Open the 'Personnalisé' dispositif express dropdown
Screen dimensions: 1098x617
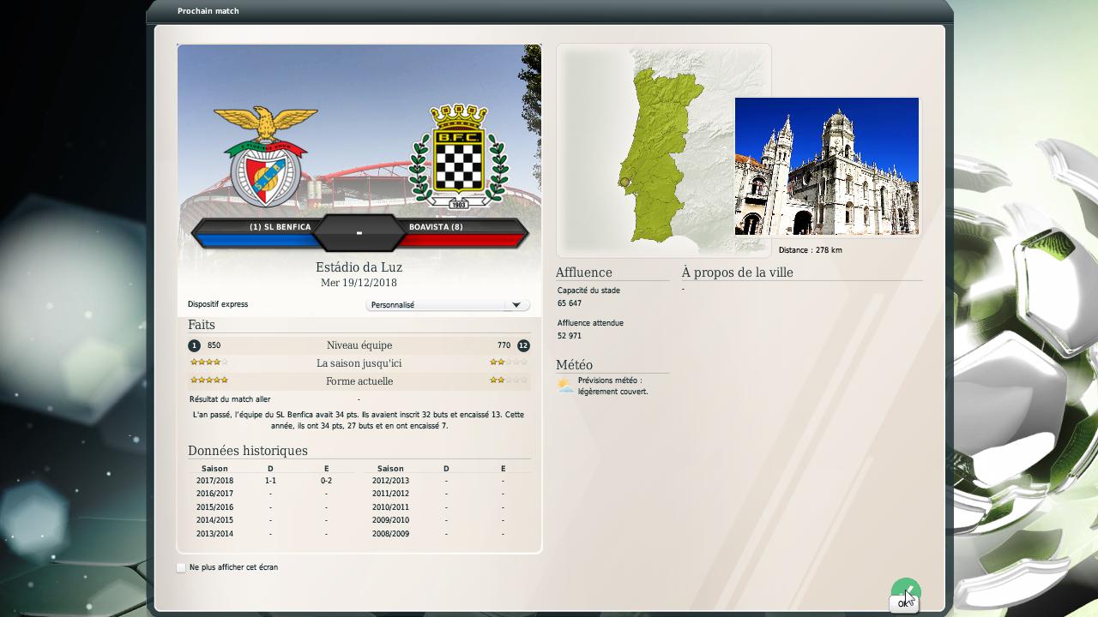coord(448,305)
